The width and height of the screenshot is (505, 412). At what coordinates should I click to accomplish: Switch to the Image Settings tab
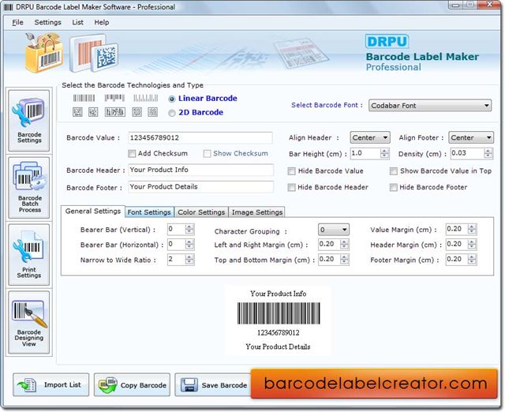click(x=257, y=212)
